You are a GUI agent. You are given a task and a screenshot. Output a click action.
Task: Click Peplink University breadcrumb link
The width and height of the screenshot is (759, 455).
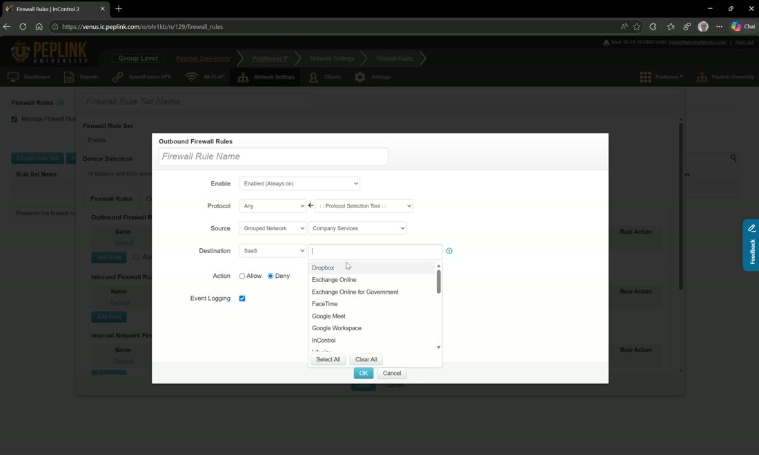204,59
